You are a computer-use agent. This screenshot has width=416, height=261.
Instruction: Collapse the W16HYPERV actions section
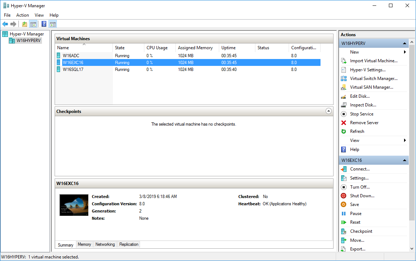pyautogui.click(x=405, y=43)
